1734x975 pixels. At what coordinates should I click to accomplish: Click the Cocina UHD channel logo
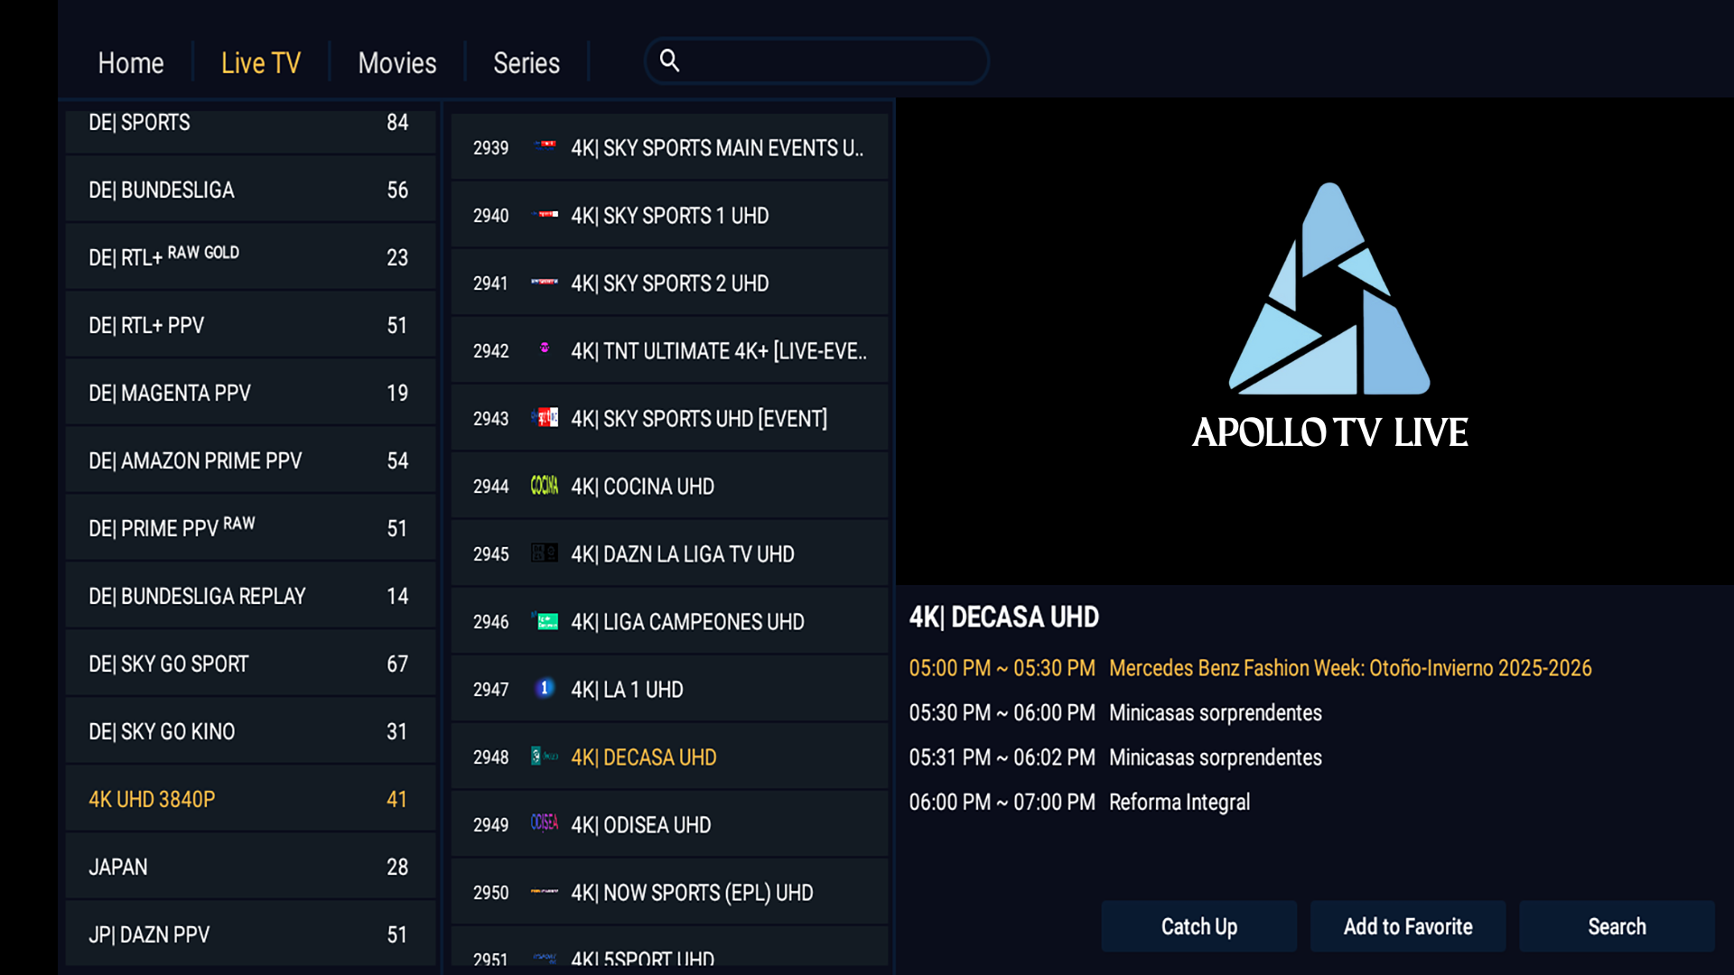545,486
